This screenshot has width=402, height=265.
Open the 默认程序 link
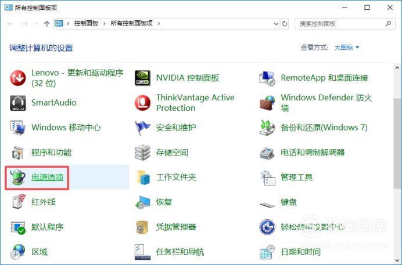coord(48,227)
